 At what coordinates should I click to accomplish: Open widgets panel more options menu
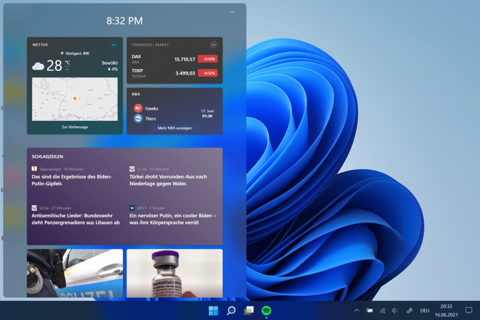coord(232,12)
